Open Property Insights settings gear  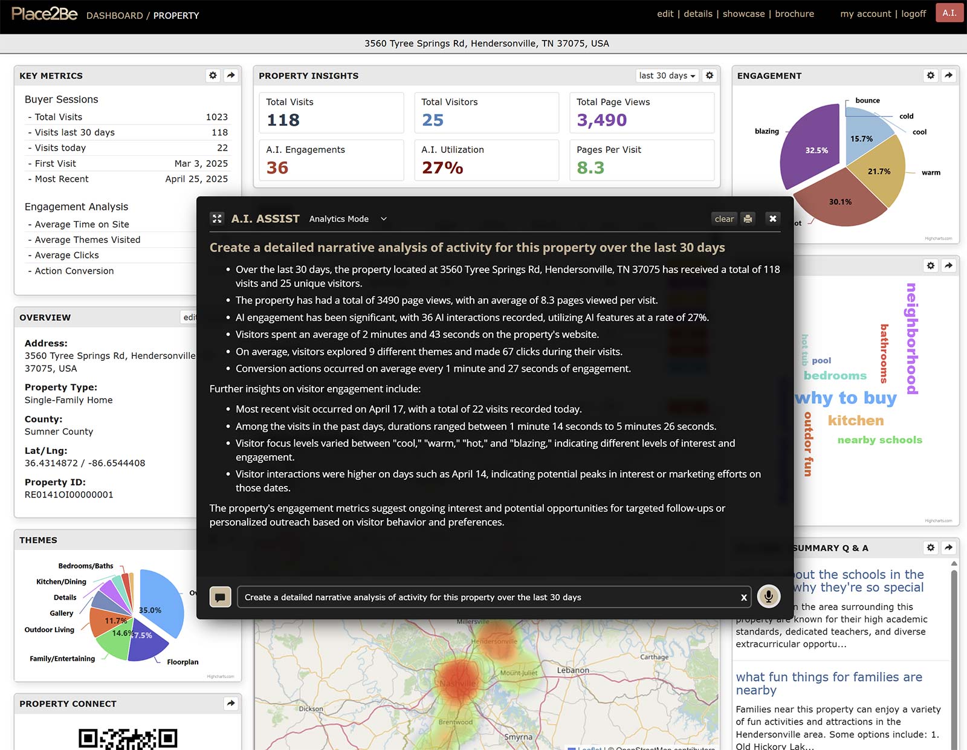point(710,76)
